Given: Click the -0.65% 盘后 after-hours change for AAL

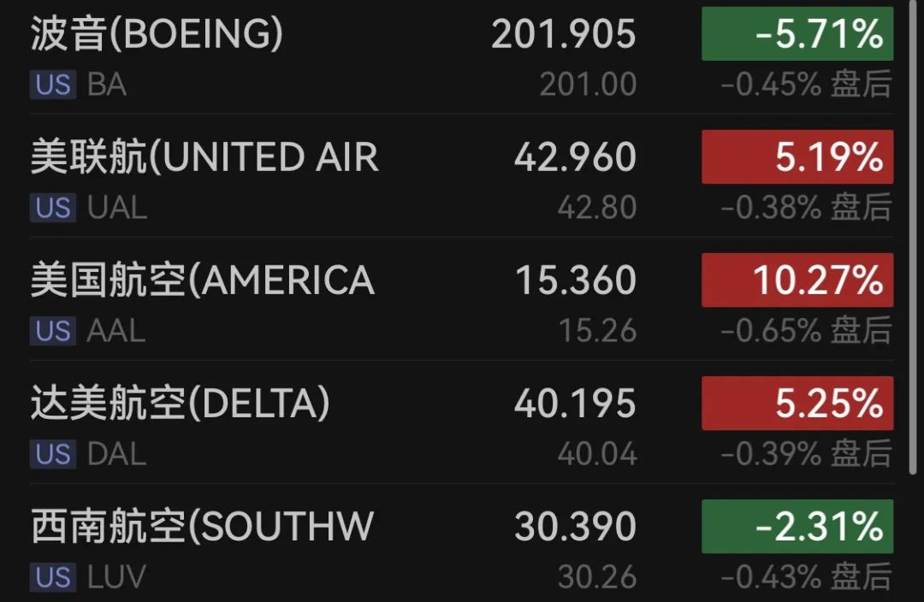Looking at the screenshot, I should (806, 330).
